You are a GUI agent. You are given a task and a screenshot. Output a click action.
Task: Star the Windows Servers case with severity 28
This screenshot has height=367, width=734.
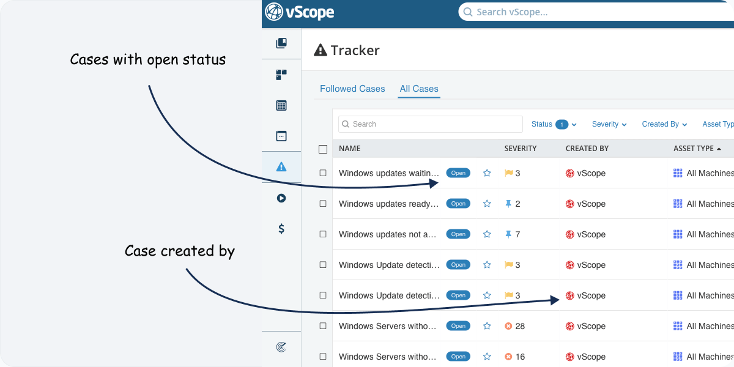487,326
